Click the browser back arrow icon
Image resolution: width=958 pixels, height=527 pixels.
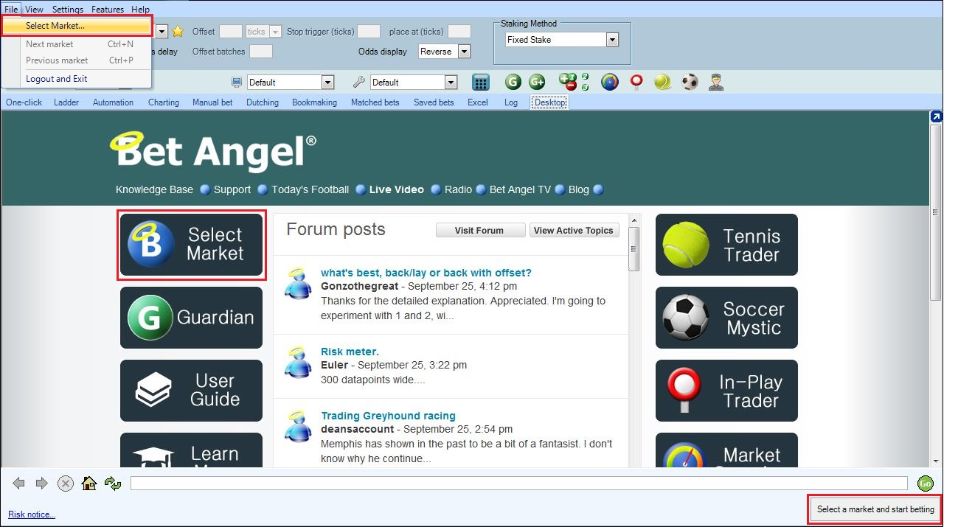point(19,484)
